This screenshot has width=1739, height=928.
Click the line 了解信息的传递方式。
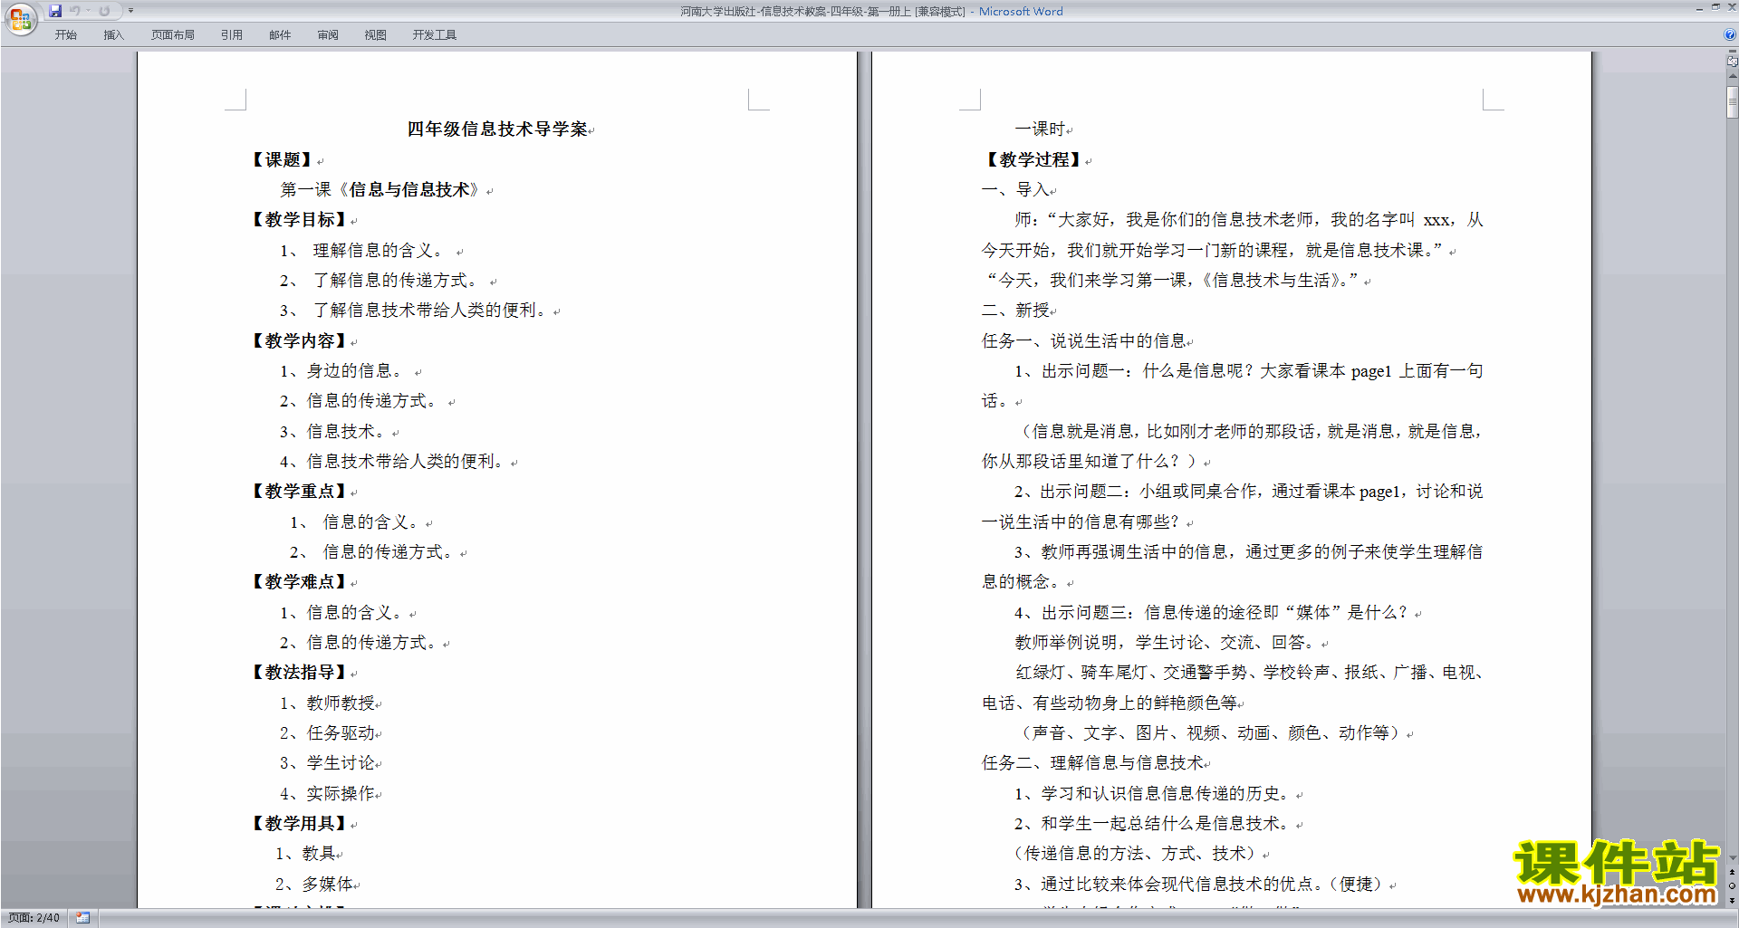[396, 281]
